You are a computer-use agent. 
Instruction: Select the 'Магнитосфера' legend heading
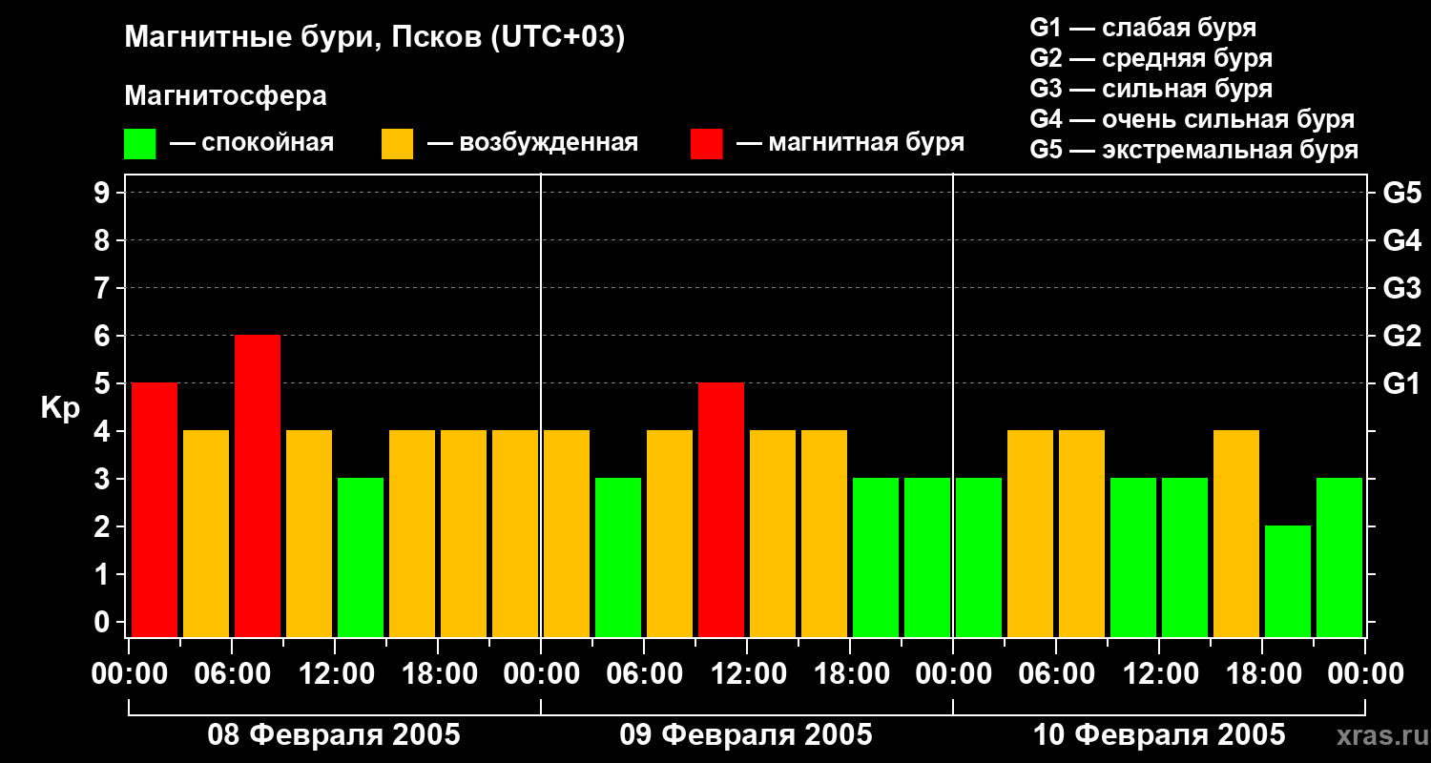225,96
